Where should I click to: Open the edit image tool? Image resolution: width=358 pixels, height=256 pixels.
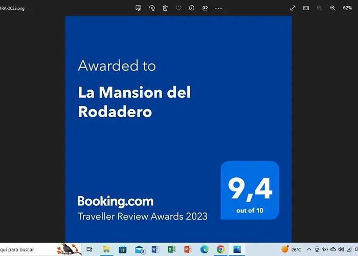pos(138,8)
